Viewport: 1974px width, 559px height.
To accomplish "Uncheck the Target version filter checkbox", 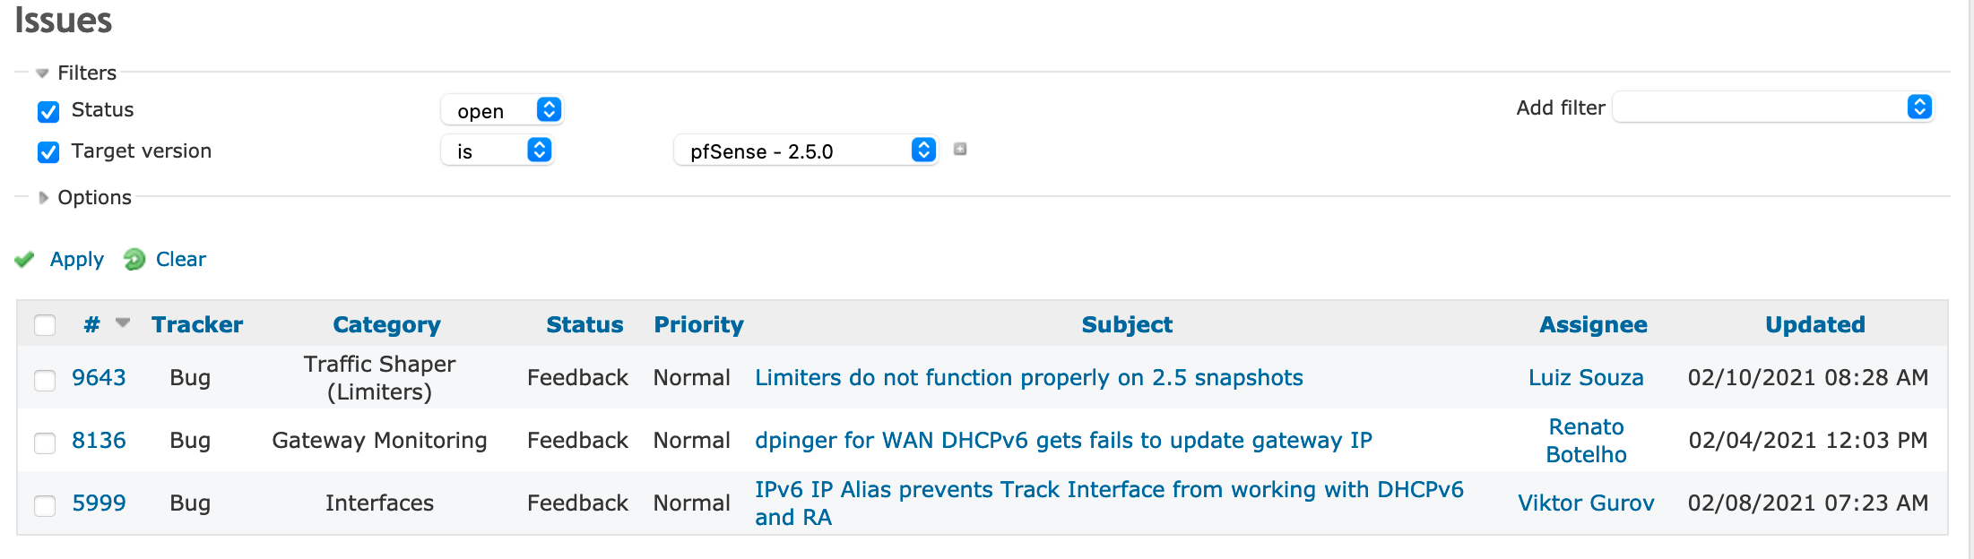I will coord(48,152).
